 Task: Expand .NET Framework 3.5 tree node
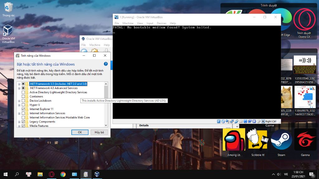[x=19, y=84]
